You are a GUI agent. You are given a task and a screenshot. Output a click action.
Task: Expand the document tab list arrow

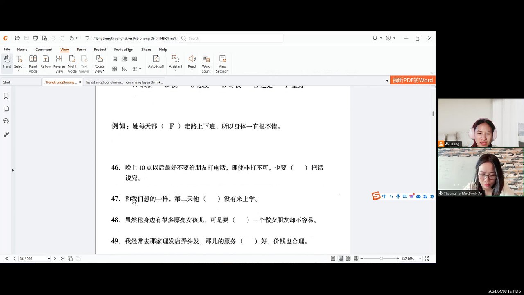(x=387, y=81)
